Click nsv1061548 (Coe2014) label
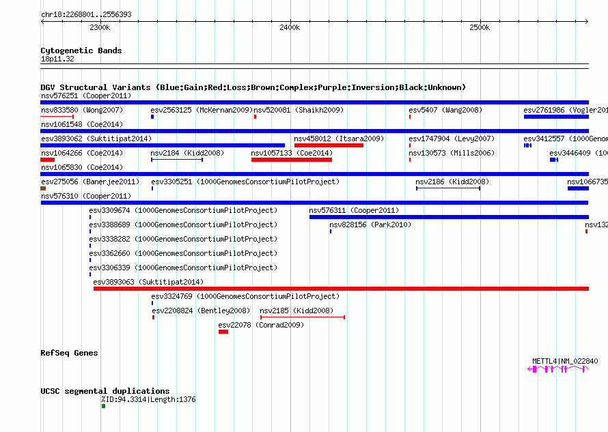608x432 pixels. tap(82, 124)
